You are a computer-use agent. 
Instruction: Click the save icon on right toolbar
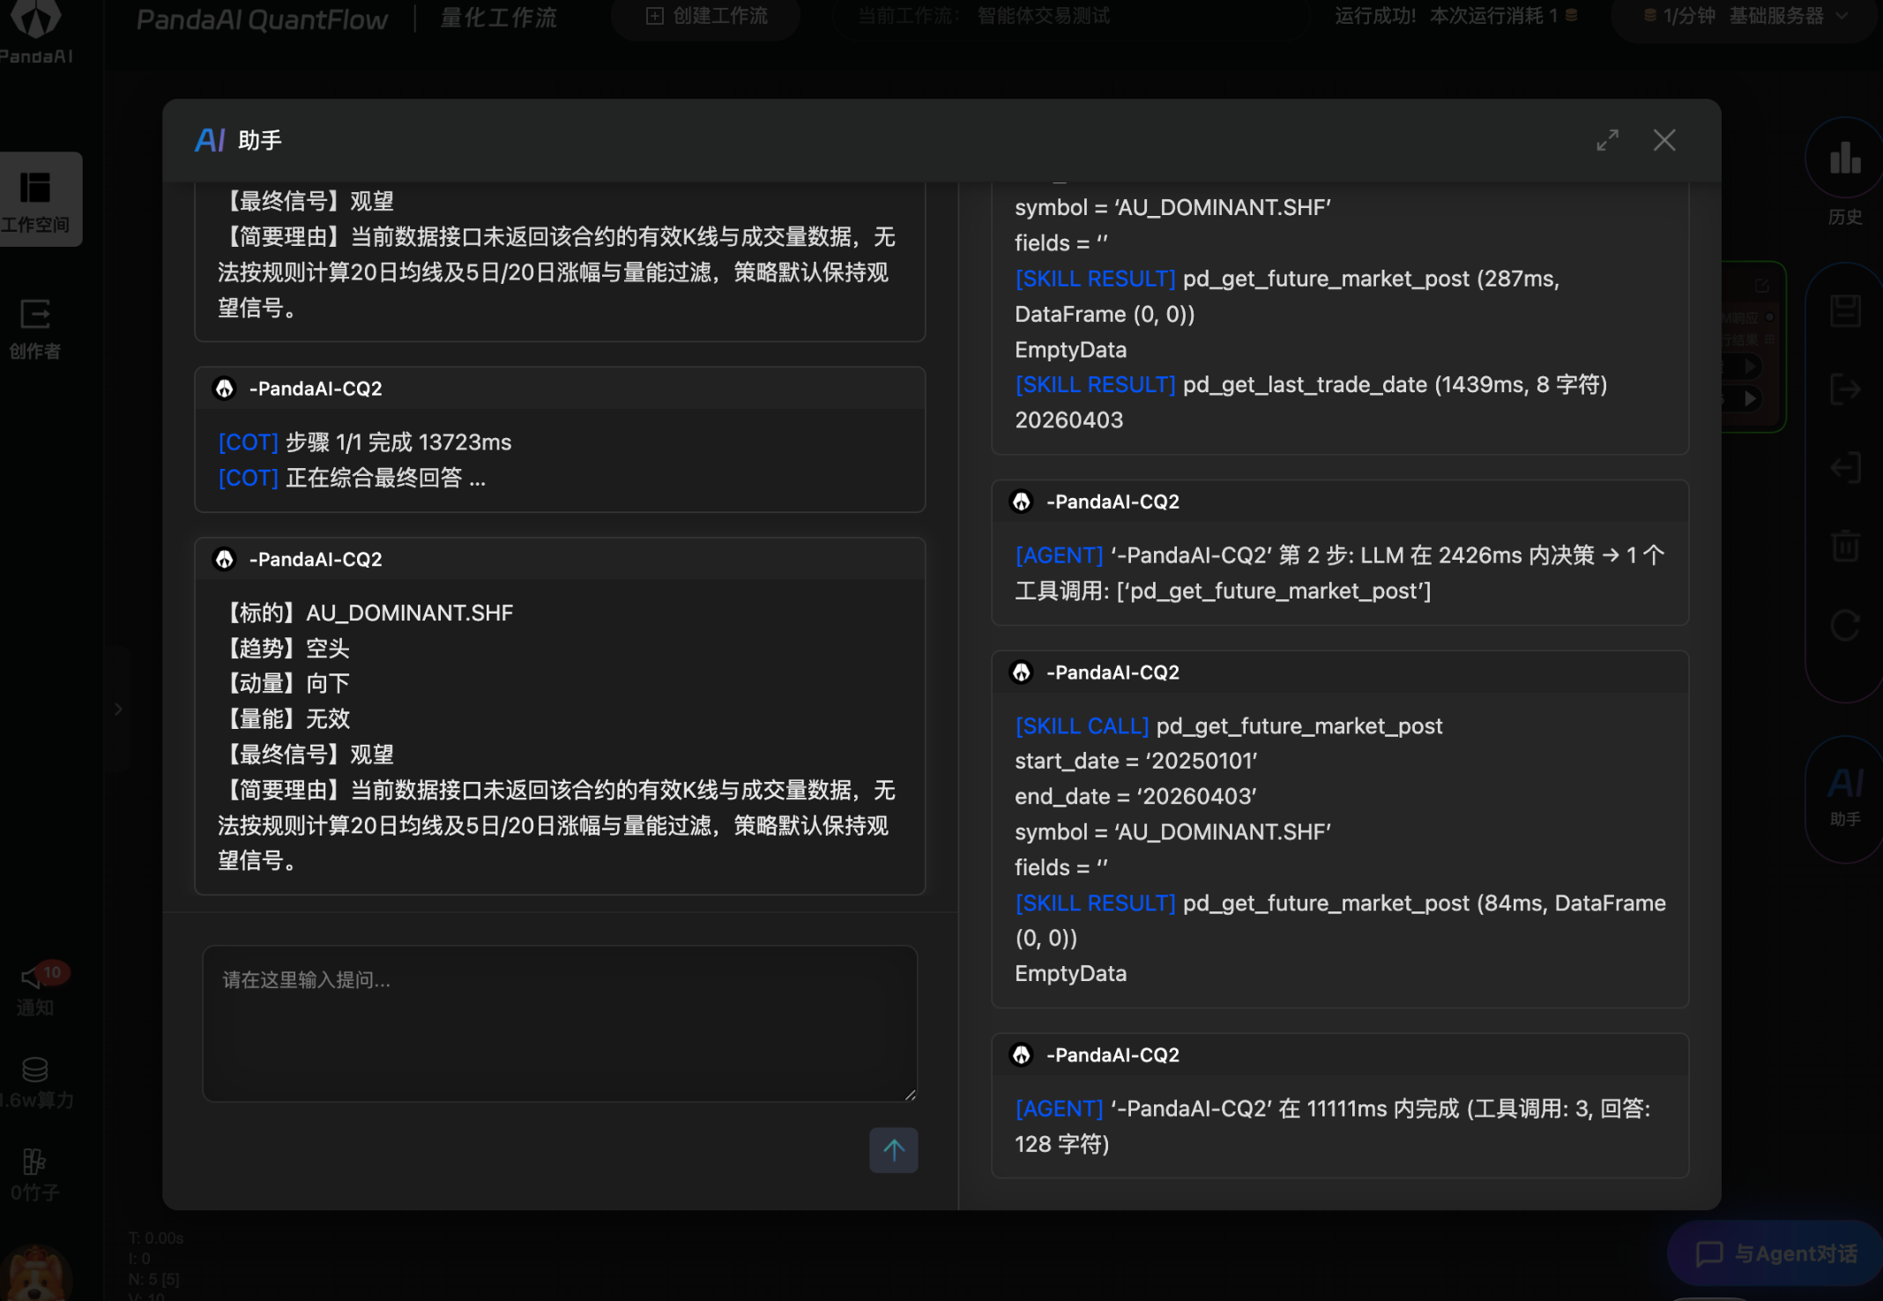pos(1844,310)
